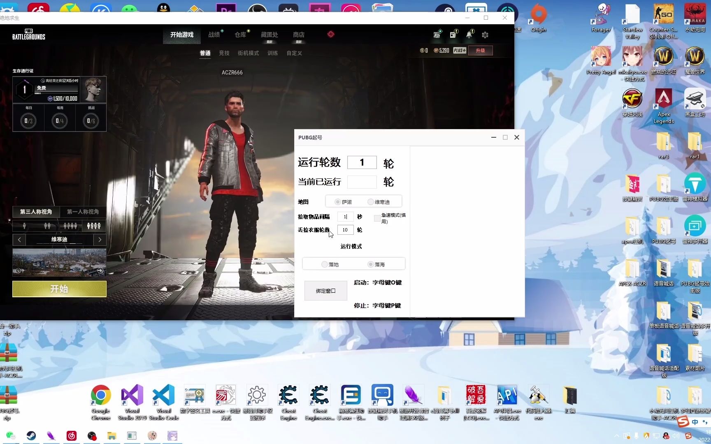Image resolution: width=711 pixels, height=444 pixels.
Task: Open Cheat Engine desktop shortcut
Action: click(288, 402)
